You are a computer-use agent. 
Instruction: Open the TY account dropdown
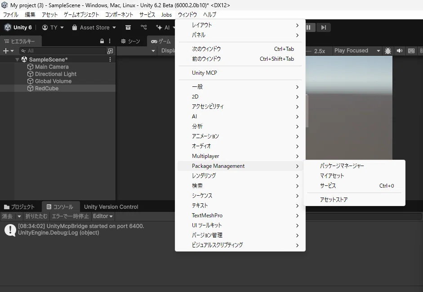(53, 27)
